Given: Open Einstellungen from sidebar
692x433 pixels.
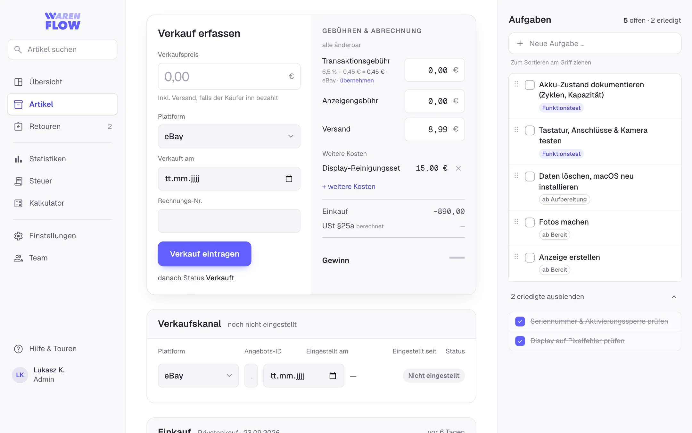Looking at the screenshot, I should coord(62,236).
